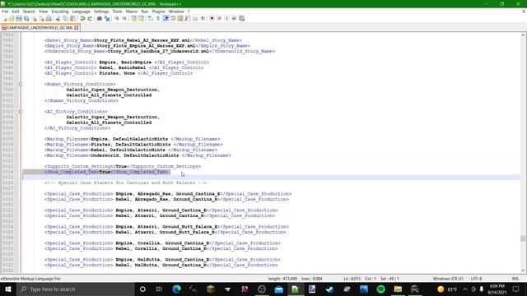The width and height of the screenshot is (527, 296).
Task: Open the Windows Start menu
Action: coord(7,289)
